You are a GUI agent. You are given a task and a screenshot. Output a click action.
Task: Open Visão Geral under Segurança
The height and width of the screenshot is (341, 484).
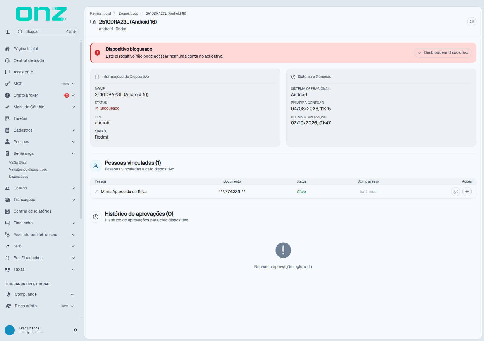coord(18,163)
